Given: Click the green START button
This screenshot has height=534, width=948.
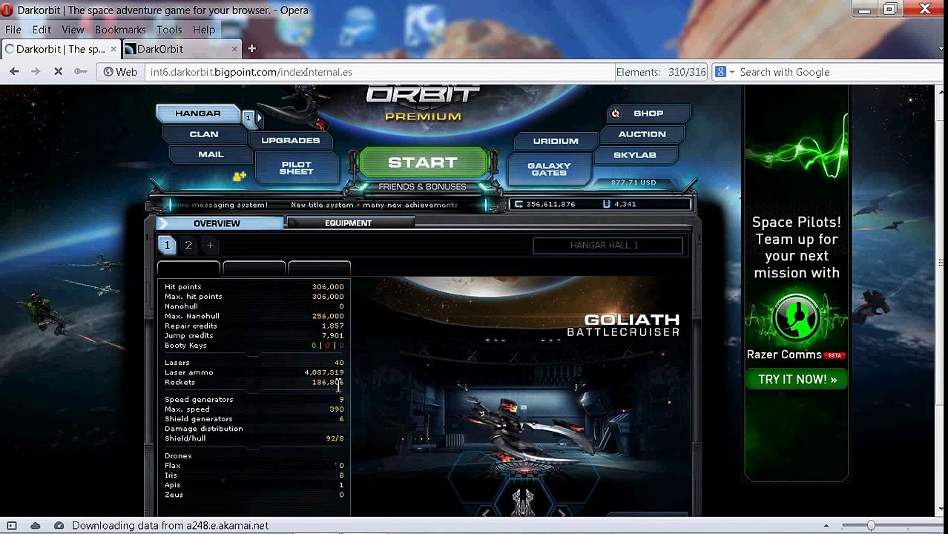Looking at the screenshot, I should click(x=423, y=162).
